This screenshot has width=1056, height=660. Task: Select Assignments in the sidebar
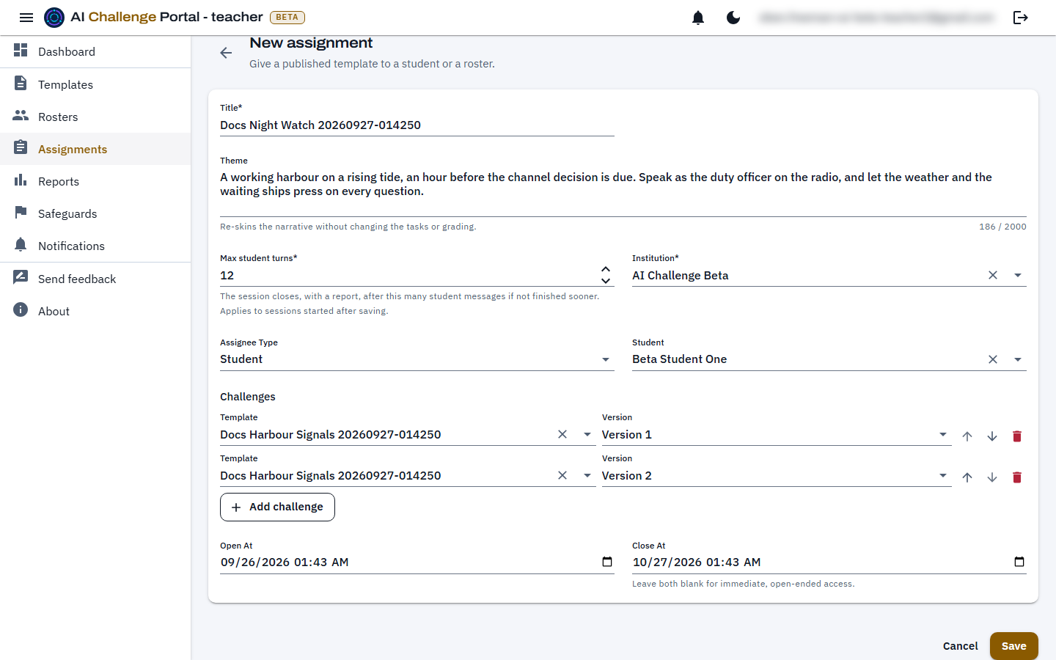[x=95, y=149]
